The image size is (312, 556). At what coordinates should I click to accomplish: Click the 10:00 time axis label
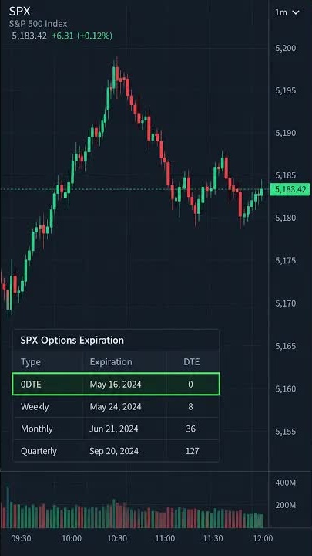72,538
